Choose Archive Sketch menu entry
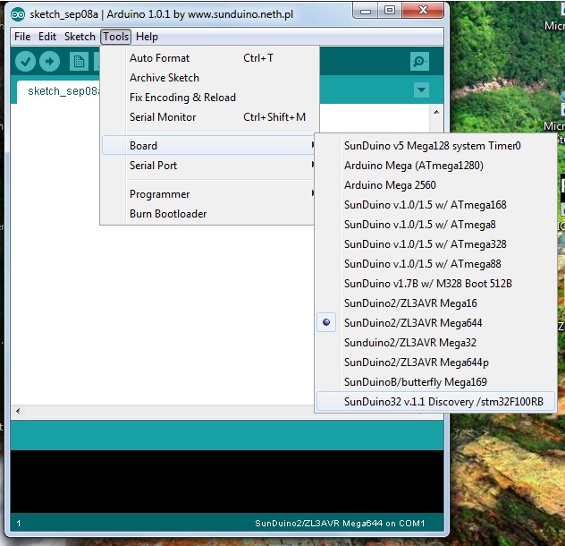 [x=210, y=78]
